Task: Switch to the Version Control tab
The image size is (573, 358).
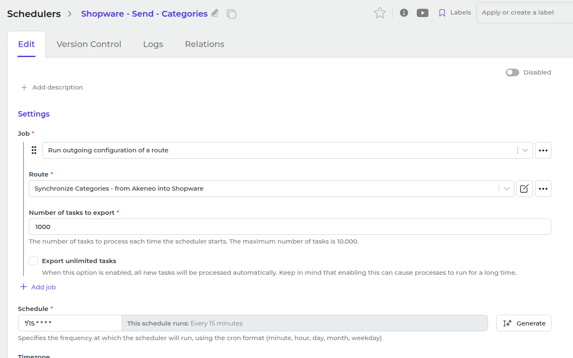Action: tap(89, 44)
